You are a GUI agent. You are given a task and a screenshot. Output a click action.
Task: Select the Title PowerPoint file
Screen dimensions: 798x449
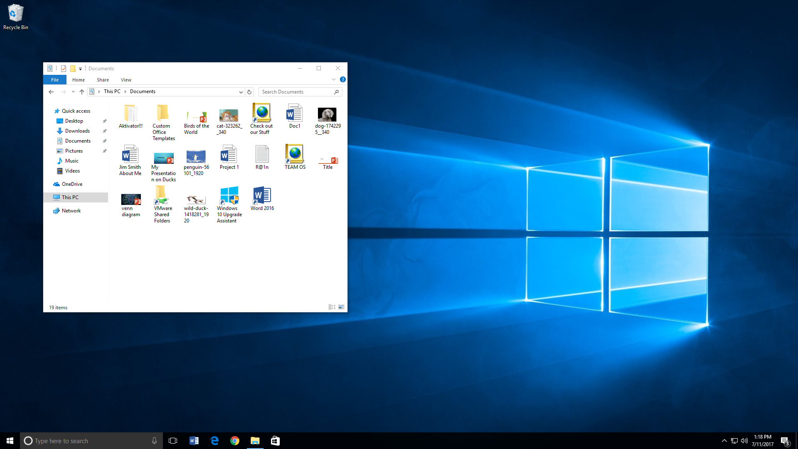(x=328, y=163)
